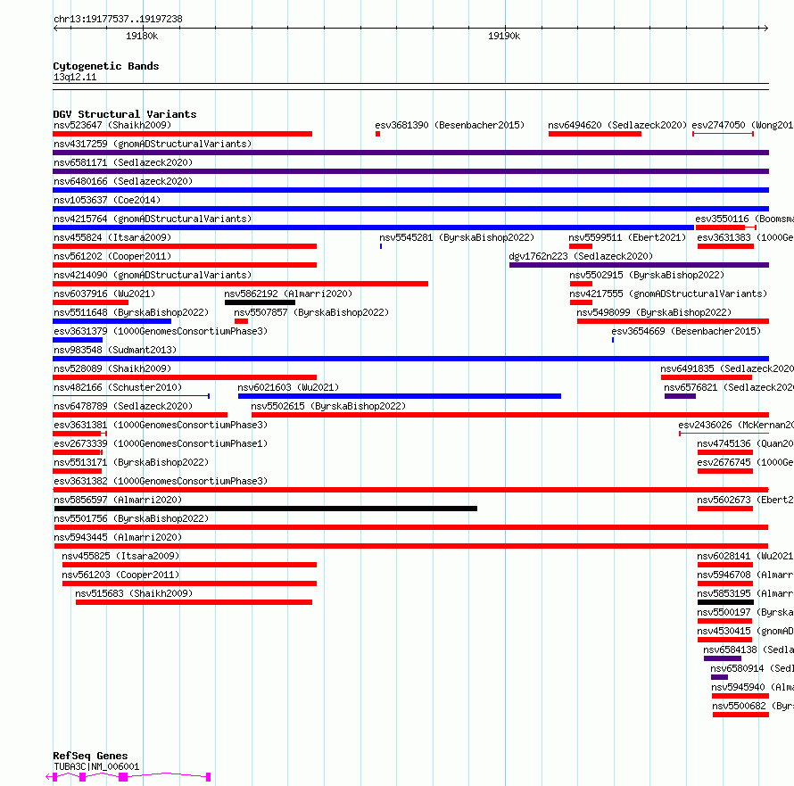Open nsv4214090 gnomAD variant label
794x786 pixels.
153,275
